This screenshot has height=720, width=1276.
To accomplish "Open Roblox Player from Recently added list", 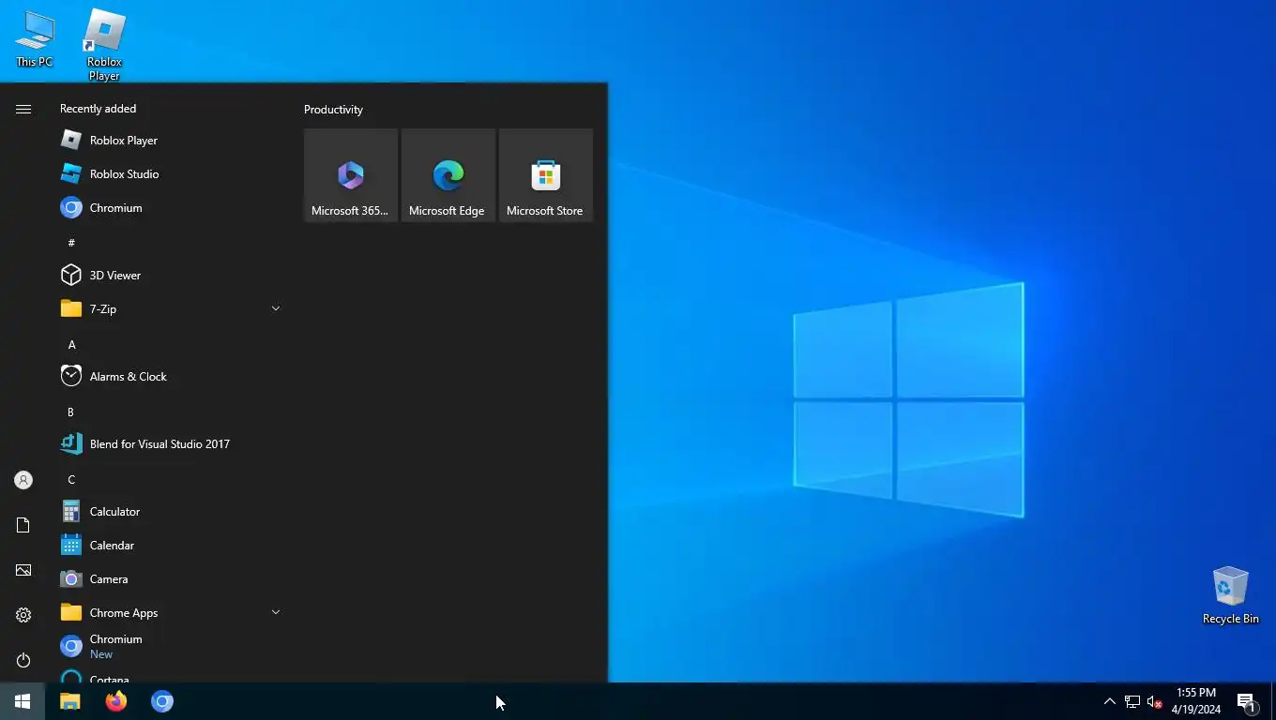I will [169, 141].
